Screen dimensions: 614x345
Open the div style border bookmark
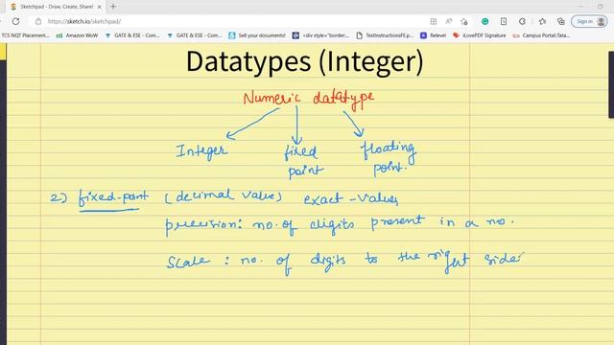[320, 35]
